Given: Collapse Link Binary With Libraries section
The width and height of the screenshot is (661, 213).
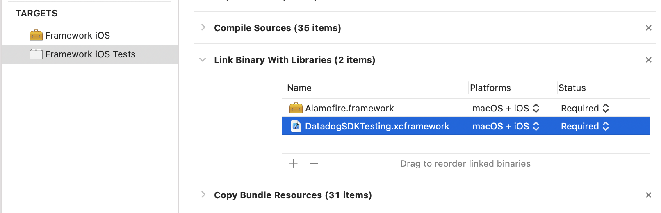Looking at the screenshot, I should (x=203, y=60).
